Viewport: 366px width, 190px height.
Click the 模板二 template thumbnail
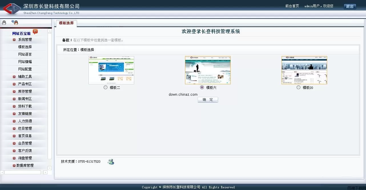111,70
